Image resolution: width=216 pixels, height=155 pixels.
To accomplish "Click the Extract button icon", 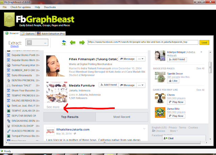I will click(x=37, y=42).
